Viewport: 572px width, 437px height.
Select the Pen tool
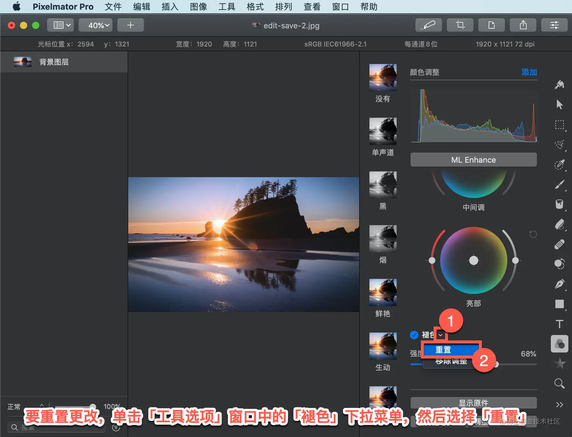pos(560,284)
